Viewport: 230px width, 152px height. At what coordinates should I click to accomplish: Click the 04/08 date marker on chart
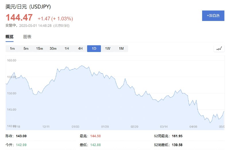coord(193,127)
